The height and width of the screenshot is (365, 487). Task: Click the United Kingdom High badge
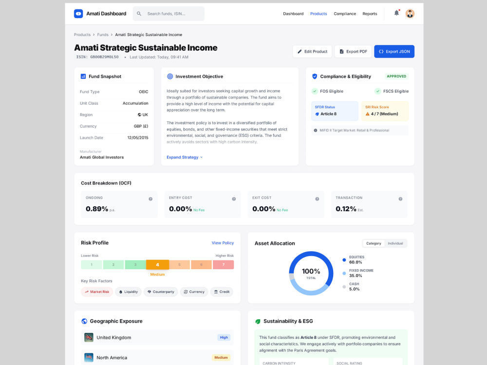[x=224, y=337]
